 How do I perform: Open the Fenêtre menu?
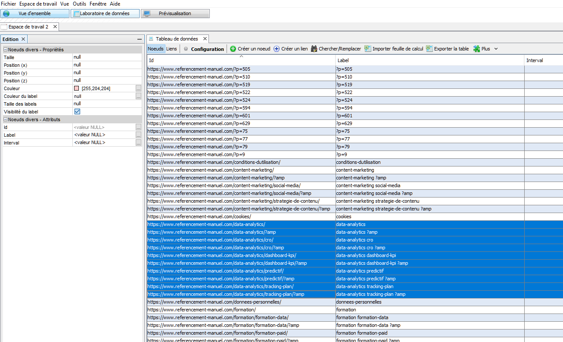[x=98, y=3]
